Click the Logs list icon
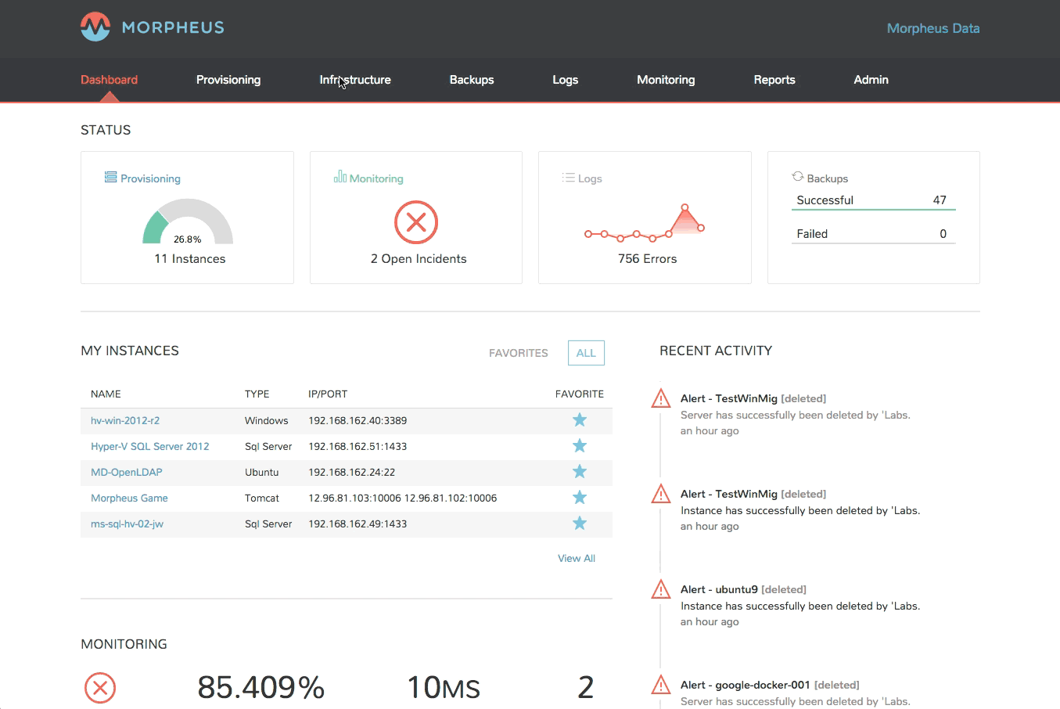Viewport: 1060px width, 709px height. pyautogui.click(x=568, y=178)
